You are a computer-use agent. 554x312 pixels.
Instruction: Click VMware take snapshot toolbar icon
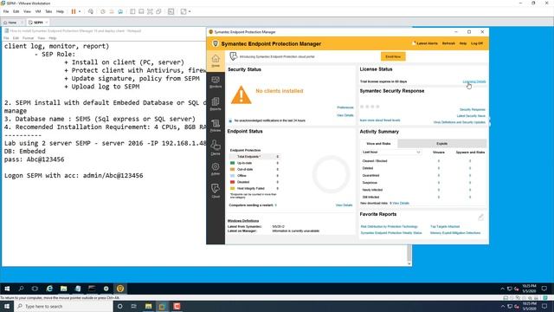point(103,11)
